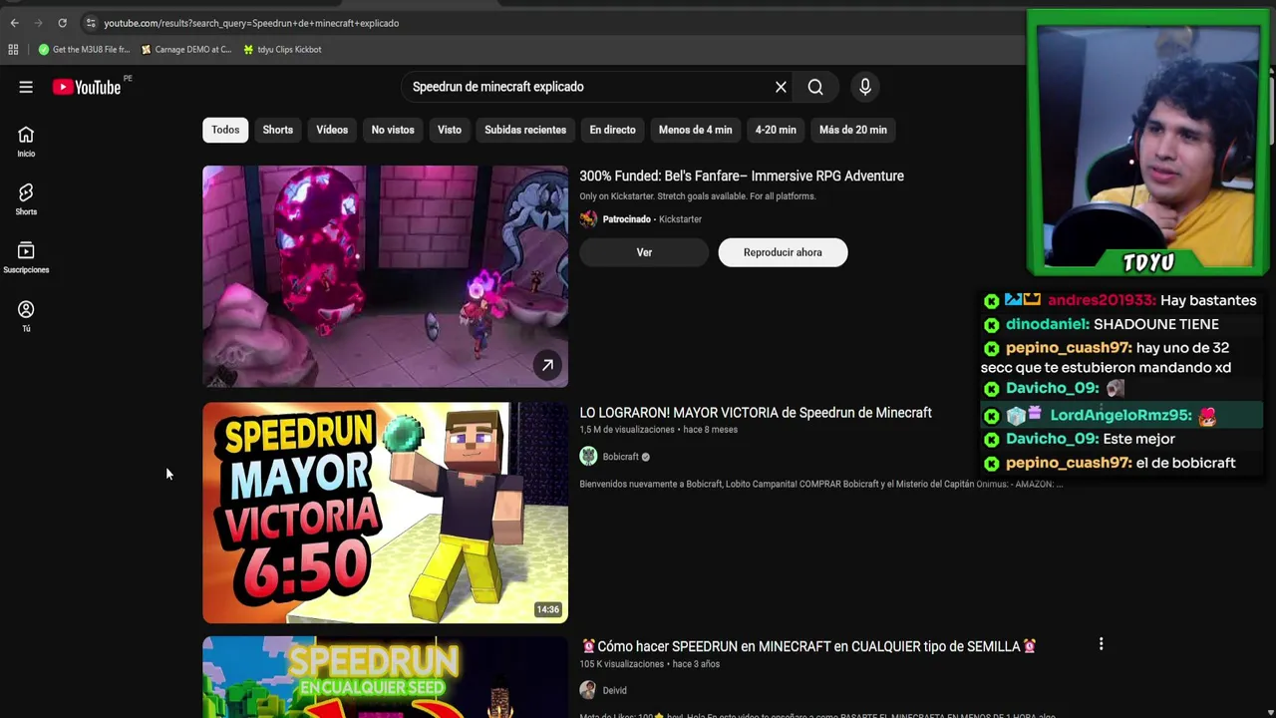Viewport: 1276px width, 718px height.
Task: Open the Bel's Fanfare ad thumbnail
Action: point(385,276)
